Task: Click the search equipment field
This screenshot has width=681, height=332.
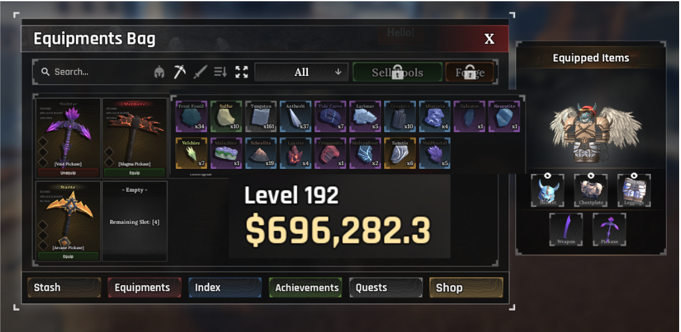Action: coord(94,72)
